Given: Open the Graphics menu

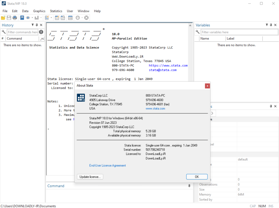Looking at the screenshot, I should point(39,11).
